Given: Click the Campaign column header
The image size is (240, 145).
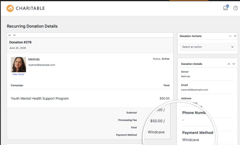Looking at the screenshot, I should click(x=17, y=85).
